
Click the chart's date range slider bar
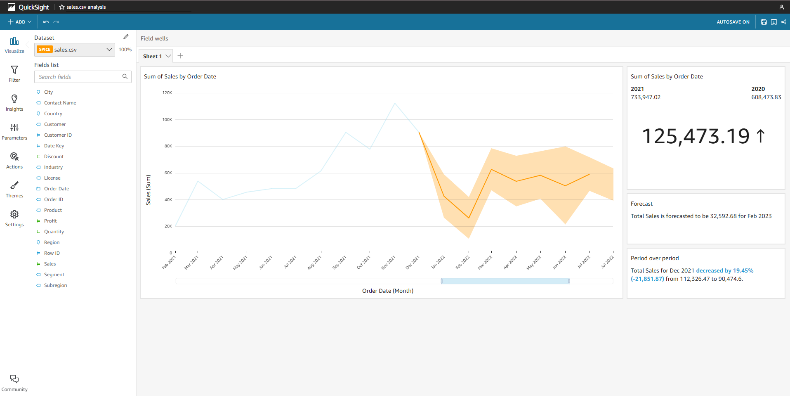point(505,281)
